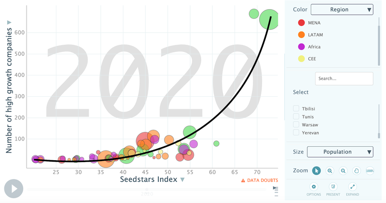
Task: Expand the chart to fullscreen
Action: pyautogui.click(x=352, y=187)
